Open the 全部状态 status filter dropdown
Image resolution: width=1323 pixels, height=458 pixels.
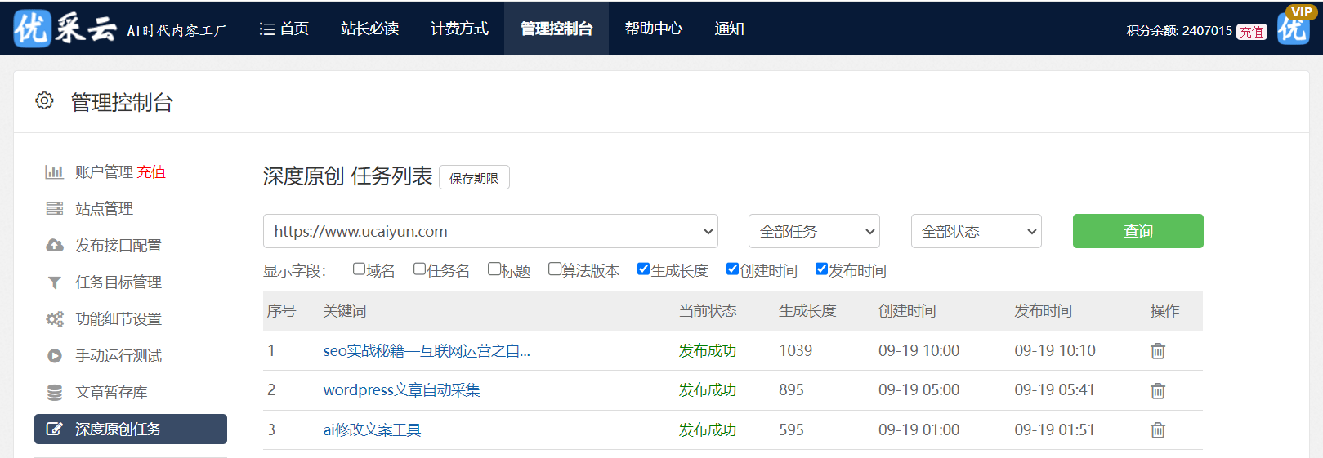tap(976, 231)
